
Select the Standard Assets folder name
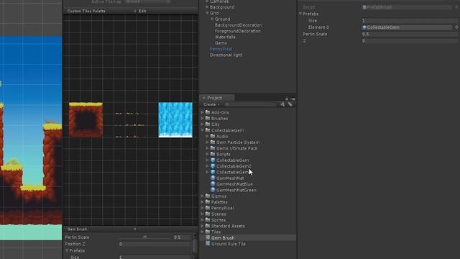click(228, 226)
